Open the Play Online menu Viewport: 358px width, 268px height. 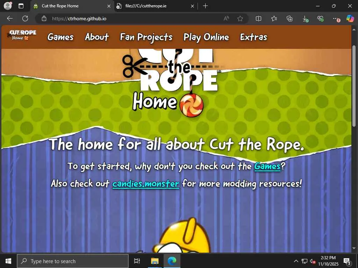(206, 37)
